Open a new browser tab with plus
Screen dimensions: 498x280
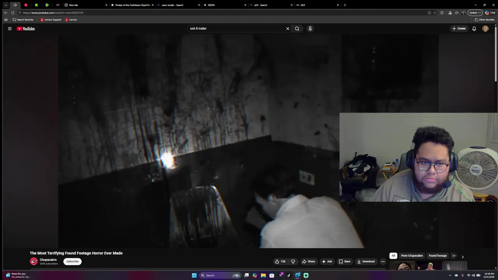(x=345, y=5)
